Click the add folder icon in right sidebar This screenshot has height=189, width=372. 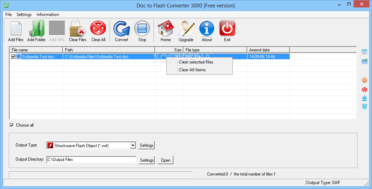click(x=365, y=61)
